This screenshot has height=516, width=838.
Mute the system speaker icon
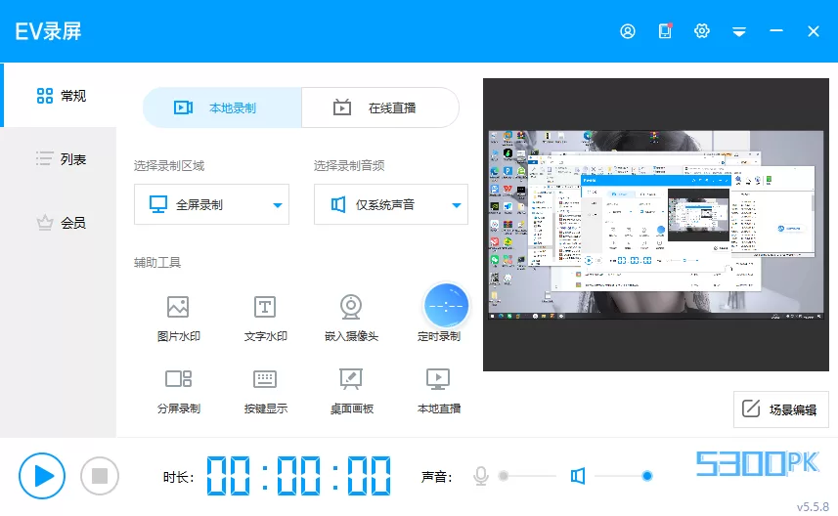[578, 476]
